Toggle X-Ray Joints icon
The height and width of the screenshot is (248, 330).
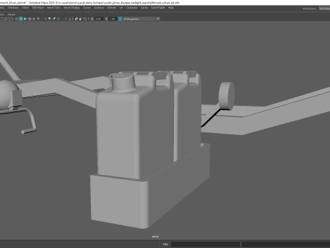tap(85, 19)
